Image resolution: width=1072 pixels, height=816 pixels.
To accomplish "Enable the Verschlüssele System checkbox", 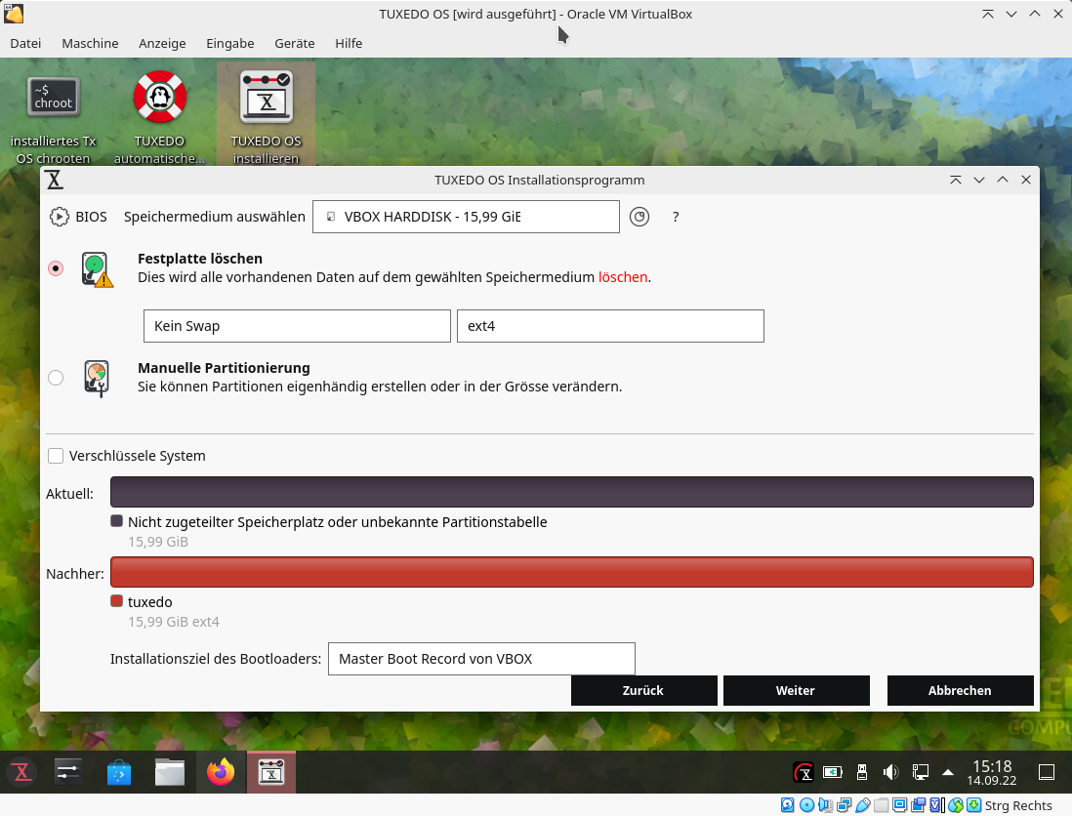I will click(x=56, y=456).
